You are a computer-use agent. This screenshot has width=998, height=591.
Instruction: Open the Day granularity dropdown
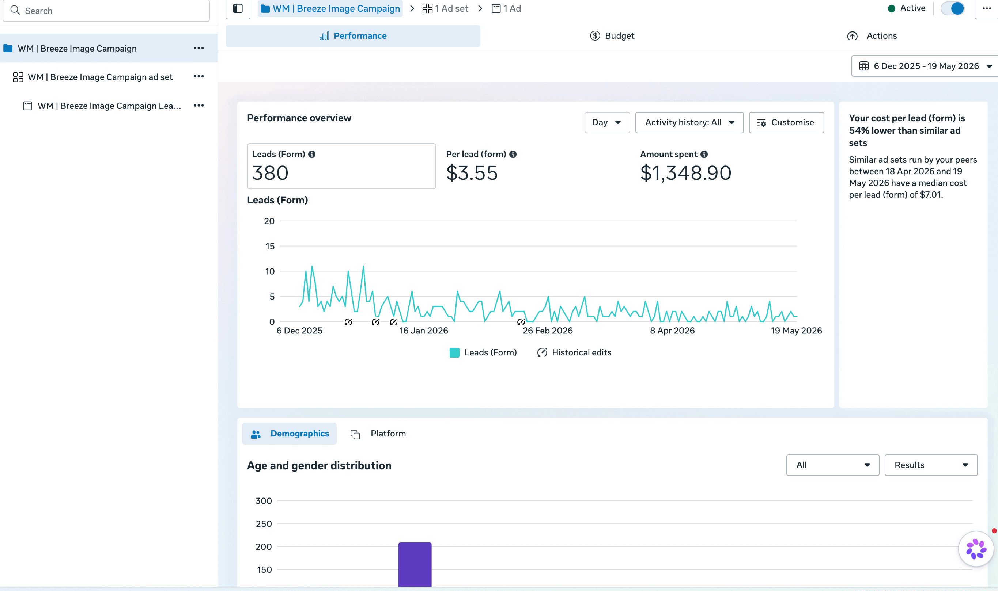pyautogui.click(x=607, y=122)
